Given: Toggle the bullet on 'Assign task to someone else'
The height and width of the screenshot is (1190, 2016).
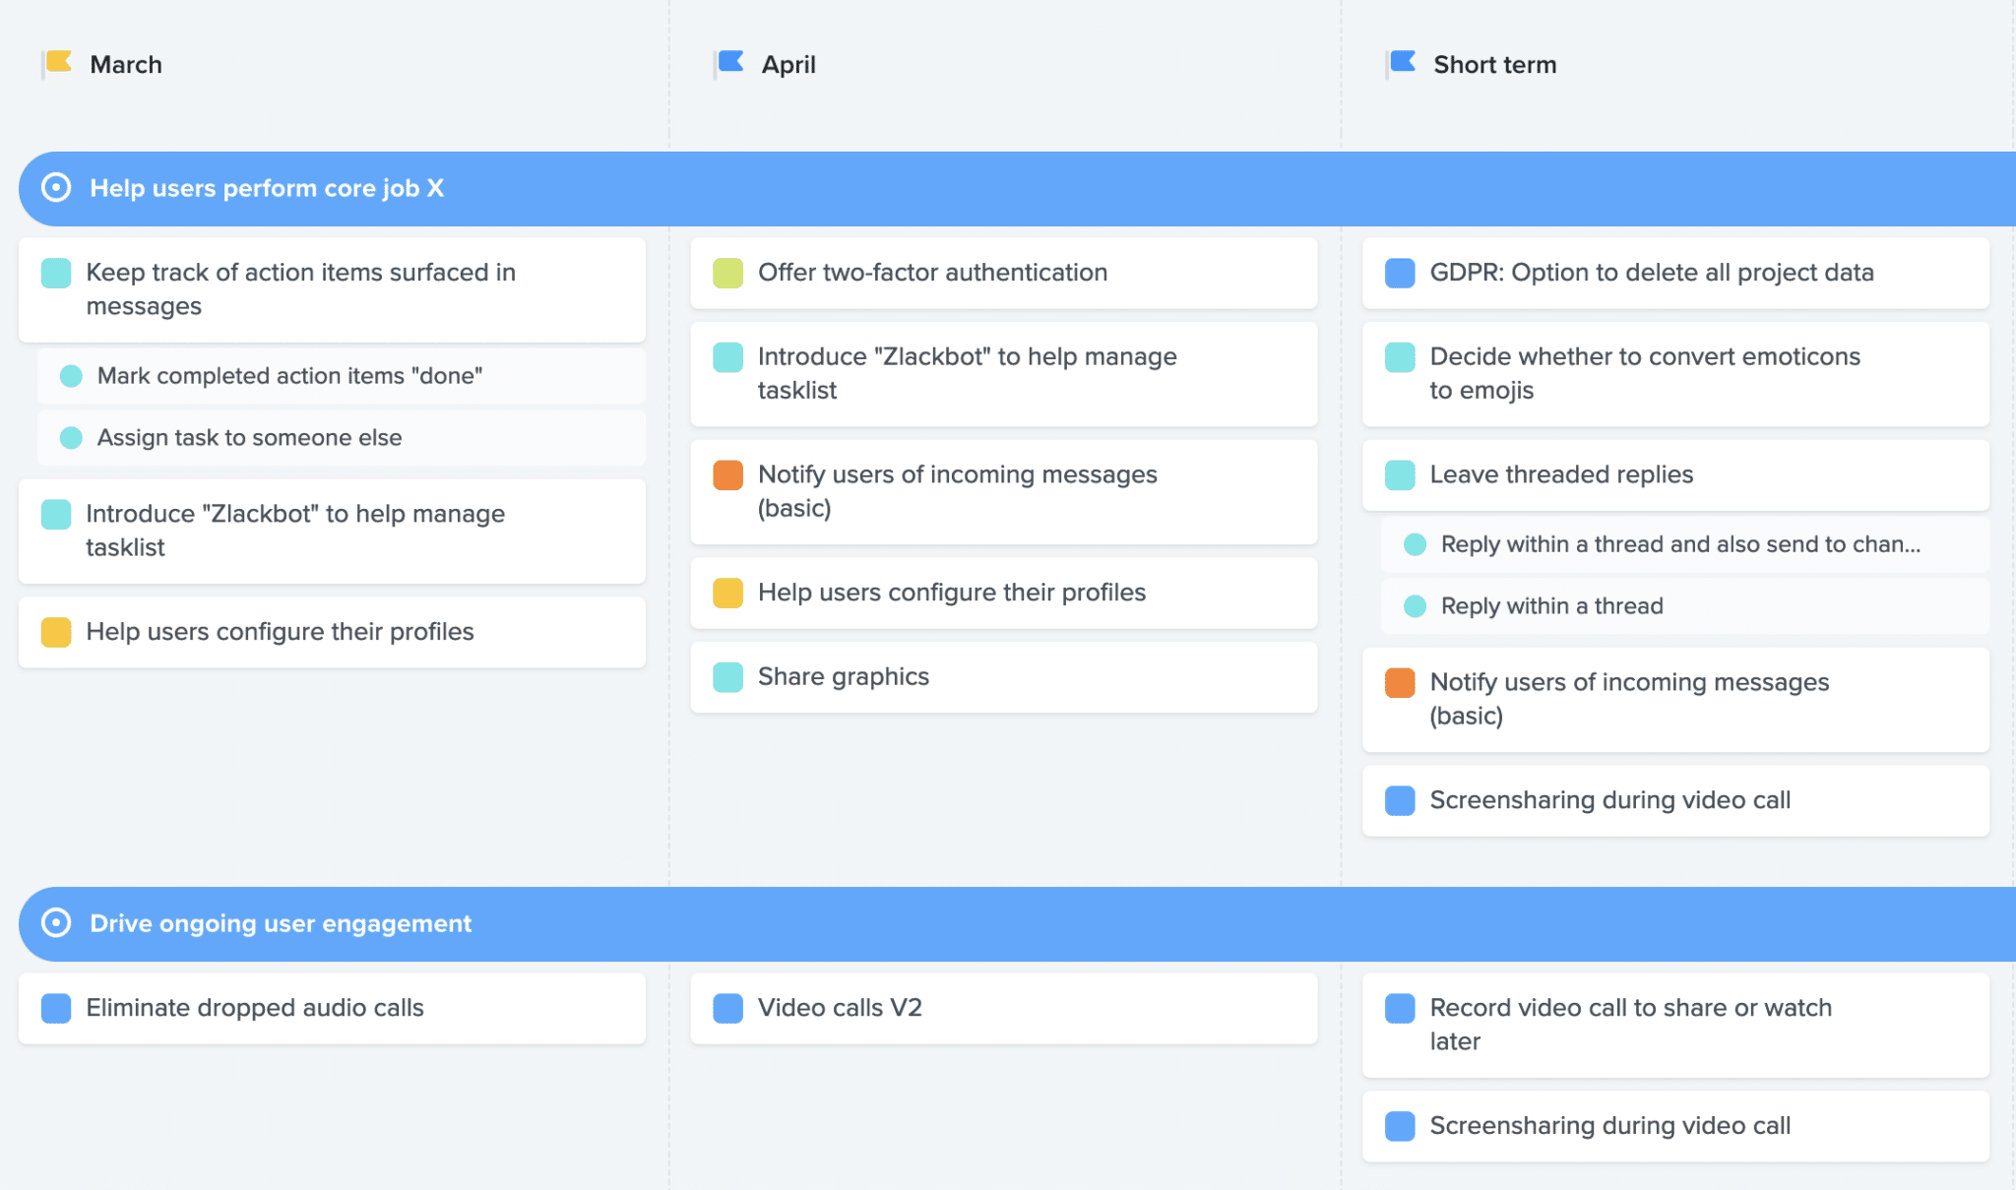Looking at the screenshot, I should pos(71,438).
